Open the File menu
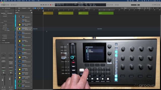This screenshot has height=90, width=161. click(x=9, y=1)
